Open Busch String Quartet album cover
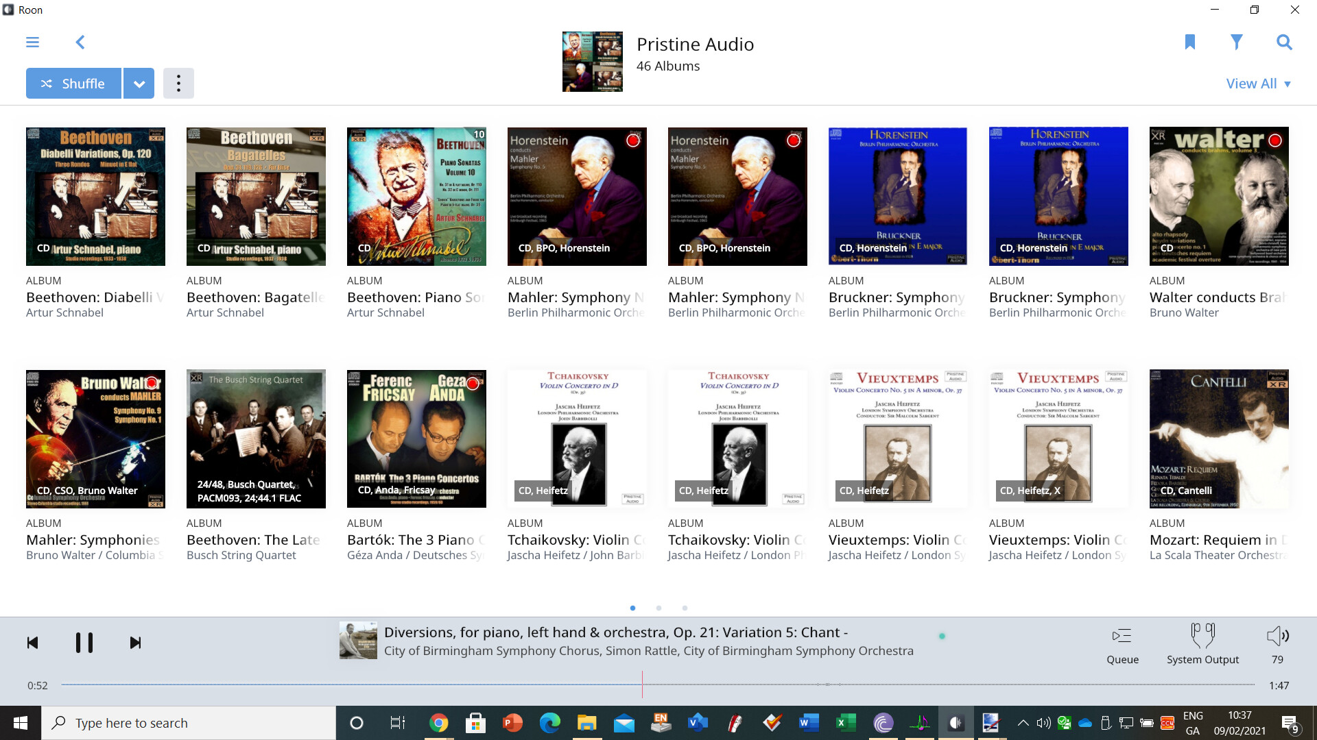Image resolution: width=1317 pixels, height=740 pixels. coord(256,439)
